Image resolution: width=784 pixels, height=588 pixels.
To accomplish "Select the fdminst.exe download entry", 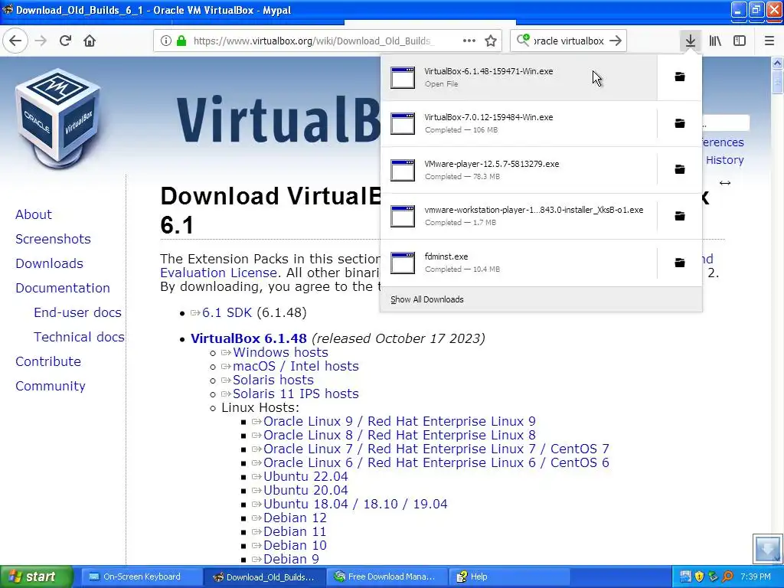I will (x=518, y=263).
